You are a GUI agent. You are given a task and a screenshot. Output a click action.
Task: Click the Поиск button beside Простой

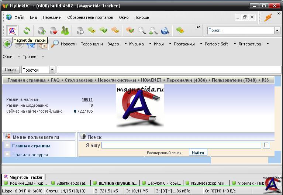(11, 70)
